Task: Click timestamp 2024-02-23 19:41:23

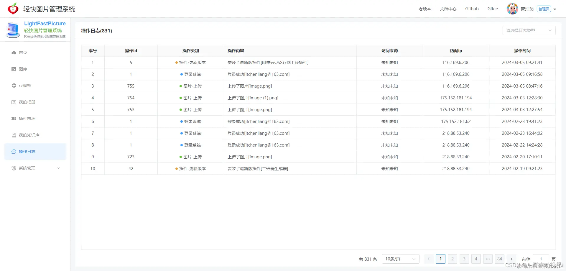Action: tap(522, 121)
